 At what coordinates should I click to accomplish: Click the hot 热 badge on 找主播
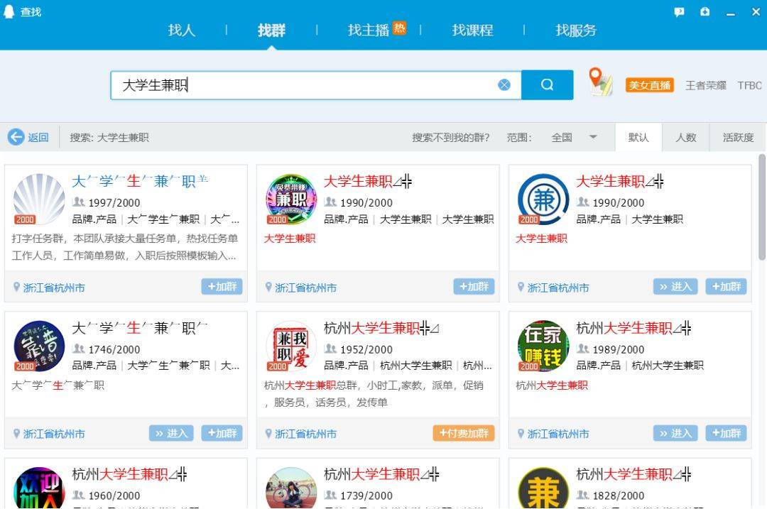[400, 28]
